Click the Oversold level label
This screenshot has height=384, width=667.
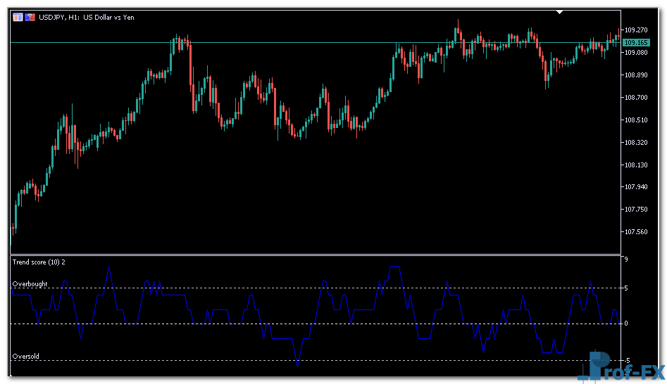[x=26, y=357]
